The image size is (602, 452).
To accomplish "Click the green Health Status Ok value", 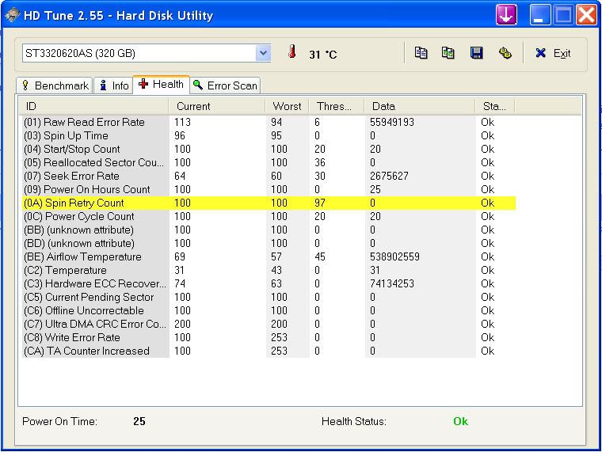I will [460, 421].
